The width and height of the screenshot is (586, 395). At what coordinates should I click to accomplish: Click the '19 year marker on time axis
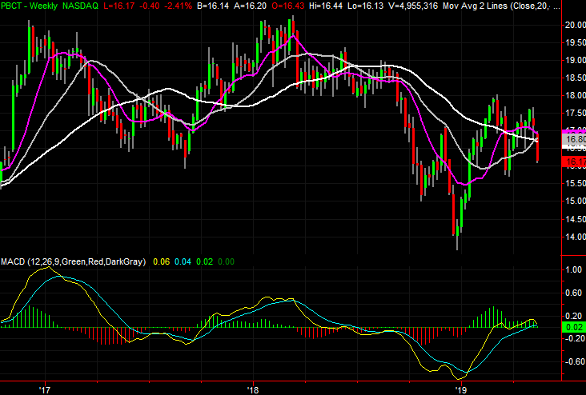[461, 389]
